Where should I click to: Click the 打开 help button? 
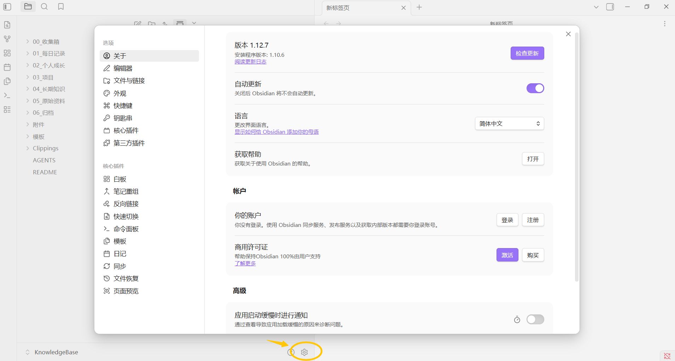point(533,159)
